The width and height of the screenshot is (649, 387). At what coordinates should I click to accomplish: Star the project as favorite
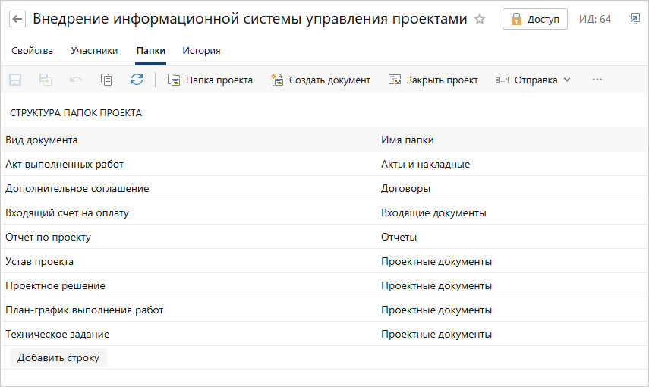point(480,20)
